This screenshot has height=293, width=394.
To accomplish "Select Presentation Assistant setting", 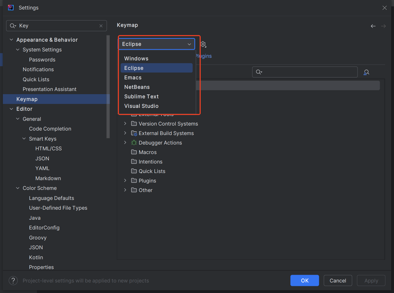I will pyautogui.click(x=50, y=89).
